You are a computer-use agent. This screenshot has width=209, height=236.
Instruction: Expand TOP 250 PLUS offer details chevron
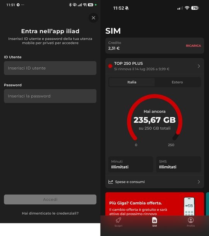click(x=199, y=66)
